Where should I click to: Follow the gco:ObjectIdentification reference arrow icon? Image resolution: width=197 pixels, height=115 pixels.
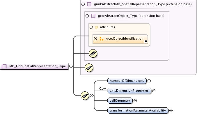point(145,41)
